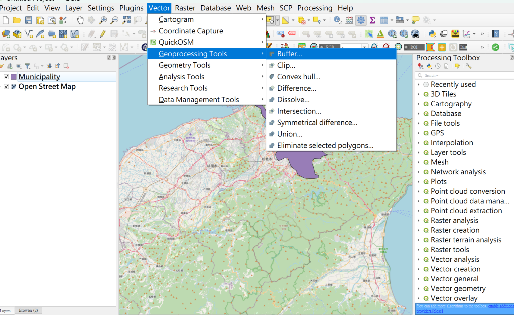Image resolution: width=514 pixels, height=315 pixels.
Task: Toggle the ROI display button
Action: [414, 47]
